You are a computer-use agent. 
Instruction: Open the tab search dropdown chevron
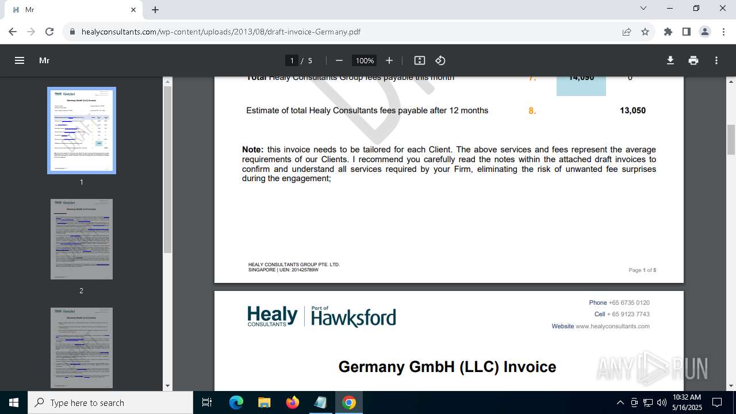click(643, 9)
